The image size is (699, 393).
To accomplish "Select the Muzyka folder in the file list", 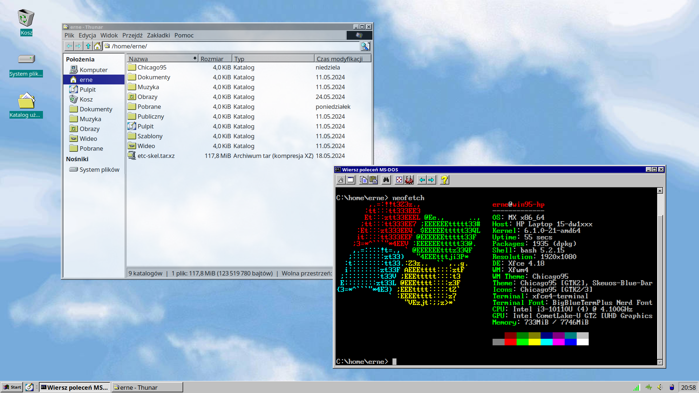I will tap(249, 87).
